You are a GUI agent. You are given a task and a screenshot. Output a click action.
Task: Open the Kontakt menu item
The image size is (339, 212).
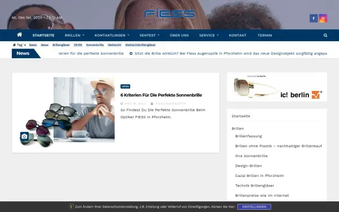[x=238, y=35]
